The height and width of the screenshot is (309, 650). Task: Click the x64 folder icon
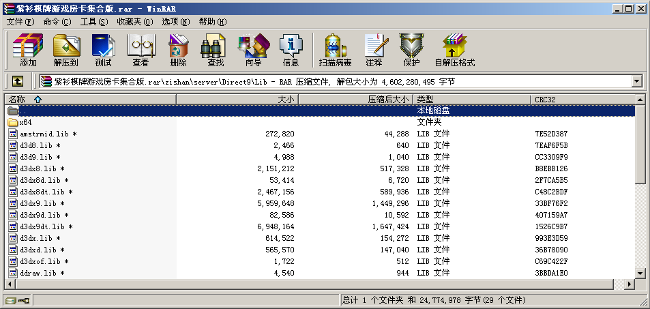13,122
